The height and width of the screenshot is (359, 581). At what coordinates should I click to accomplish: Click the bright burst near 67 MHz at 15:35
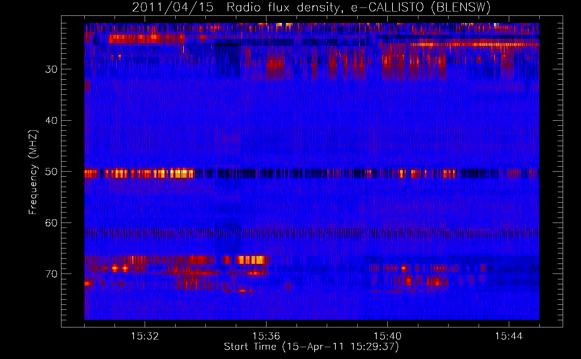click(x=250, y=260)
